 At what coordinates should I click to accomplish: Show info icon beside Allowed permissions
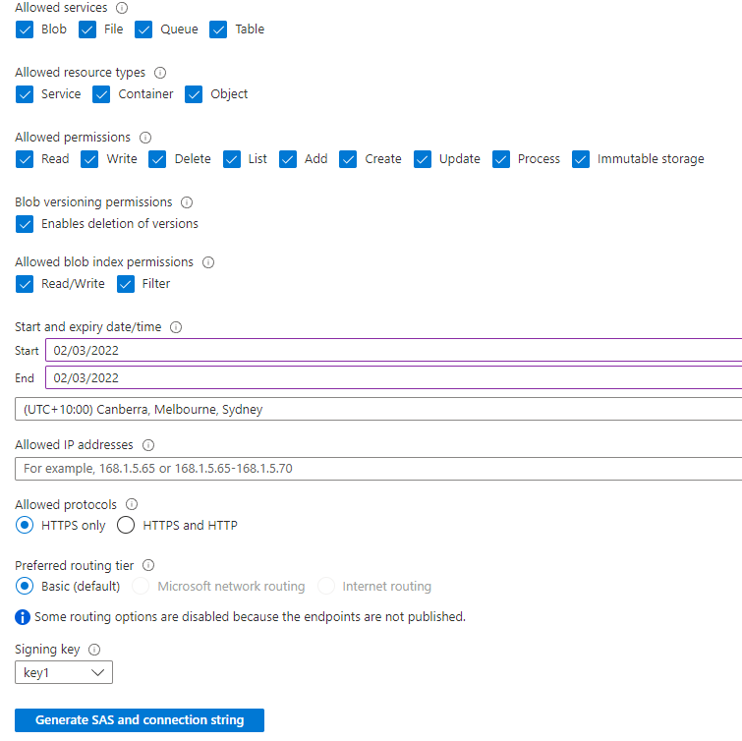[x=144, y=138]
